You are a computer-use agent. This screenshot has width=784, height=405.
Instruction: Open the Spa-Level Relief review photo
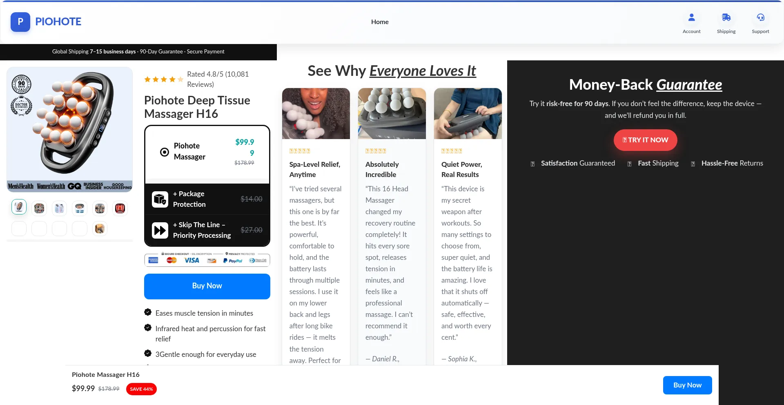(316, 114)
